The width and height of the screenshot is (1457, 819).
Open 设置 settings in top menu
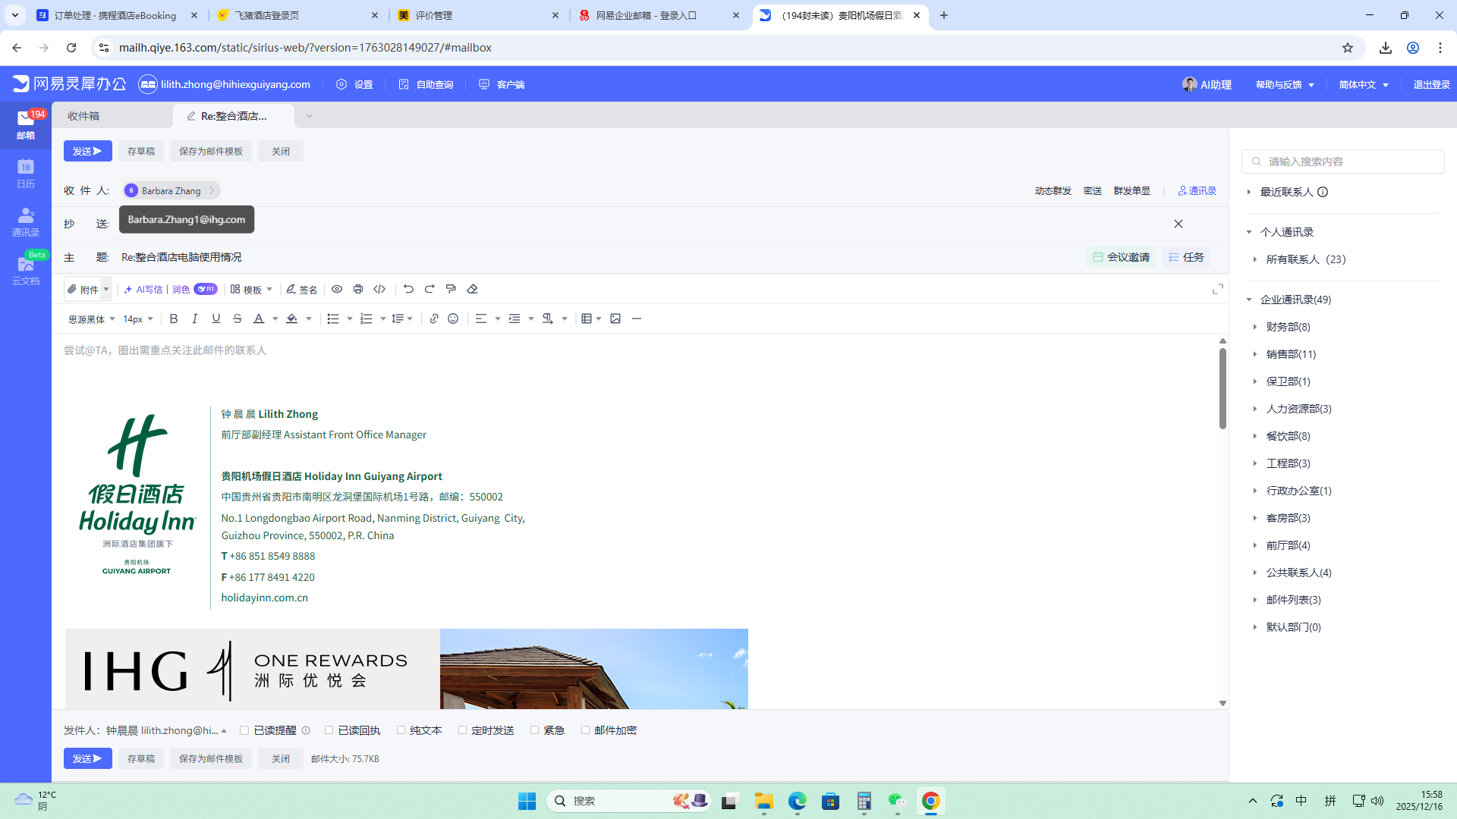coord(355,84)
